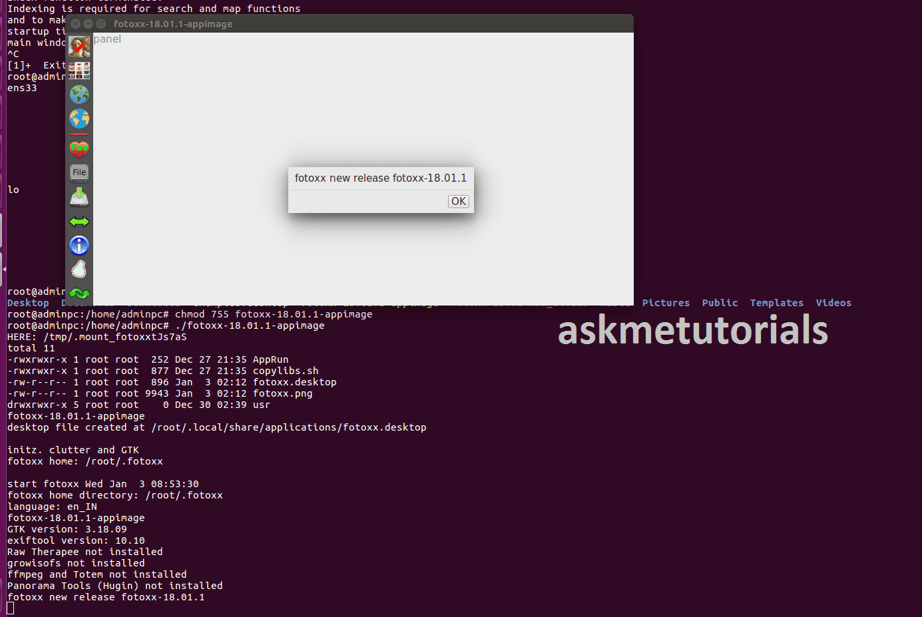
Task: Click the dialog text 'fotoxx new release fotoxx-18.01.1'
Action: click(381, 178)
